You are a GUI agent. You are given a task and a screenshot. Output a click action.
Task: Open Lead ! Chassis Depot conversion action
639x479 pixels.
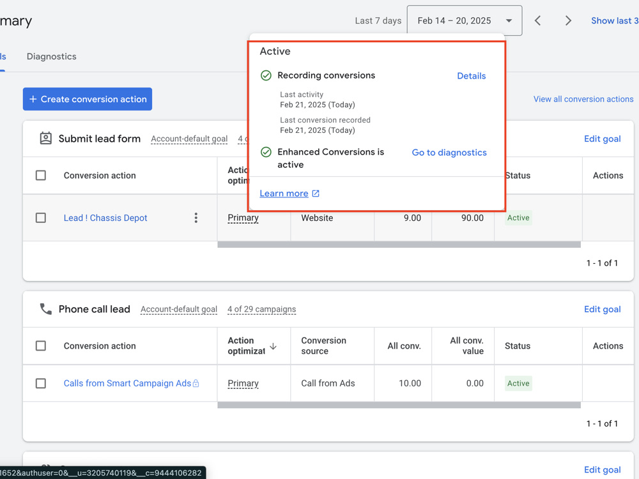coord(105,218)
